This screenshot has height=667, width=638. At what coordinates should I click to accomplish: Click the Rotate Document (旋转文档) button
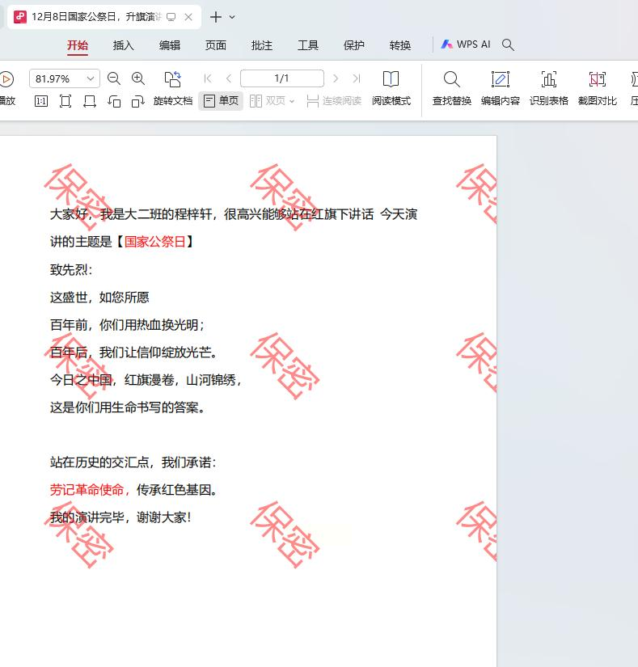(x=172, y=88)
